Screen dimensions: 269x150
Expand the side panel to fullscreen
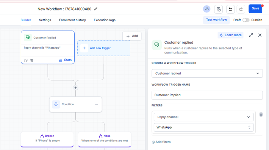(x=251, y=35)
